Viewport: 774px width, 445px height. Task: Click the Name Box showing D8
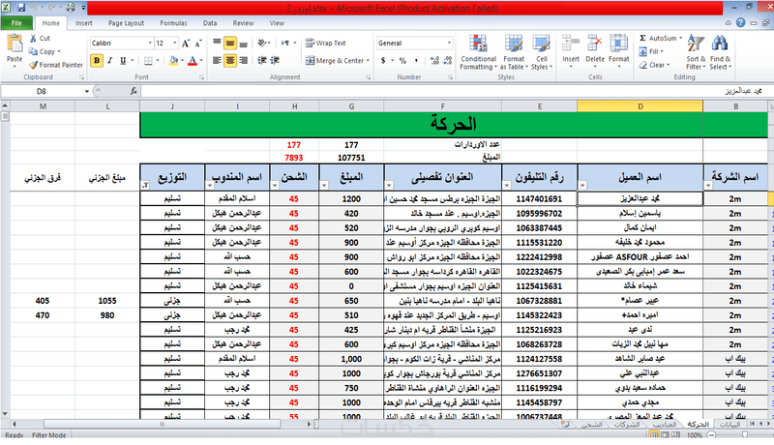[42, 91]
